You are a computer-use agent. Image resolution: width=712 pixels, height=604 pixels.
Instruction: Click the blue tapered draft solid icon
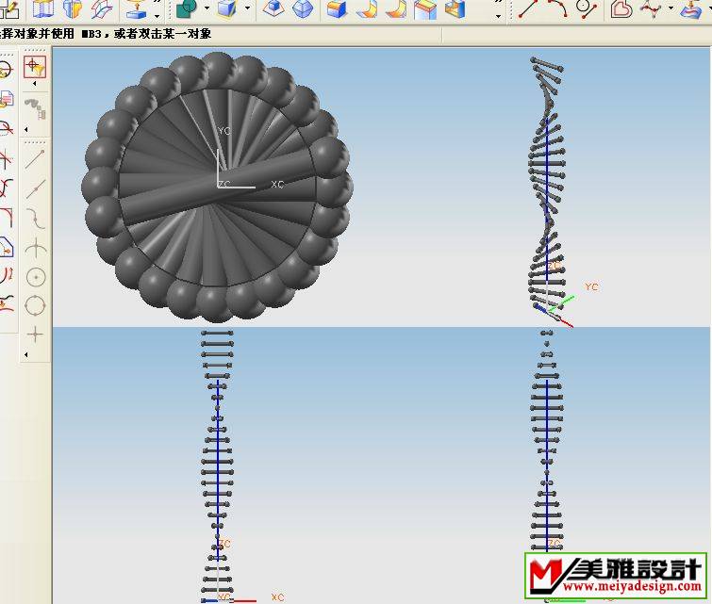point(273,8)
